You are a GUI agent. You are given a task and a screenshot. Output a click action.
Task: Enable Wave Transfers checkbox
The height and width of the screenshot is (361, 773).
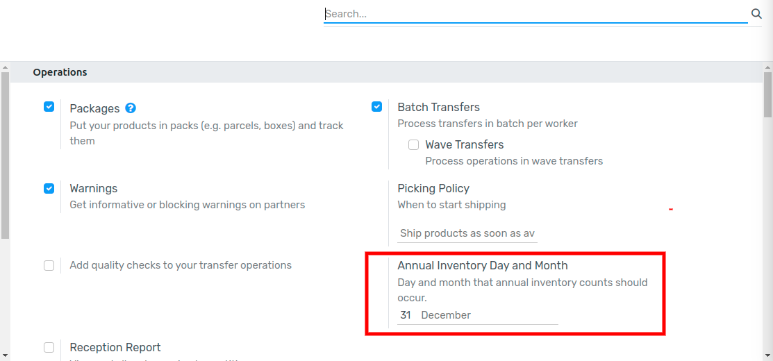pyautogui.click(x=413, y=145)
